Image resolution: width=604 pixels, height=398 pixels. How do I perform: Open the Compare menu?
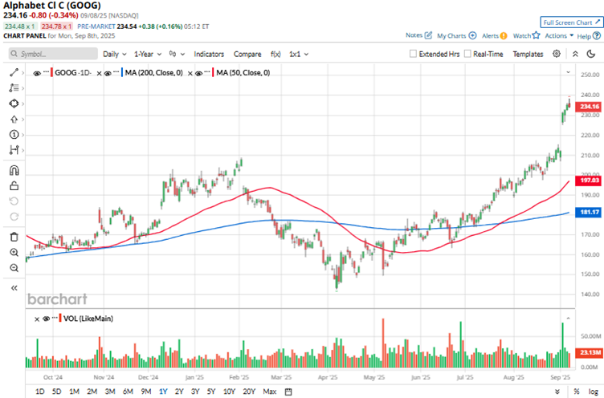[x=247, y=54]
